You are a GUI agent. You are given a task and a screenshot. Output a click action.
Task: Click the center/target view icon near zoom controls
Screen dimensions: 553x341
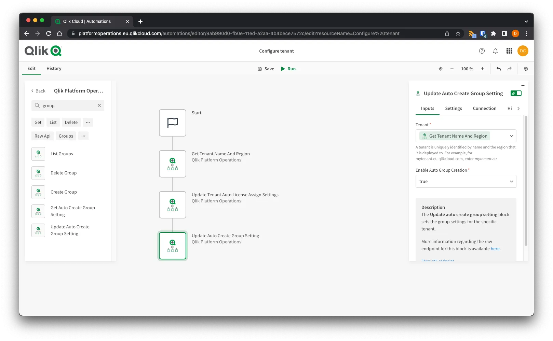(441, 69)
